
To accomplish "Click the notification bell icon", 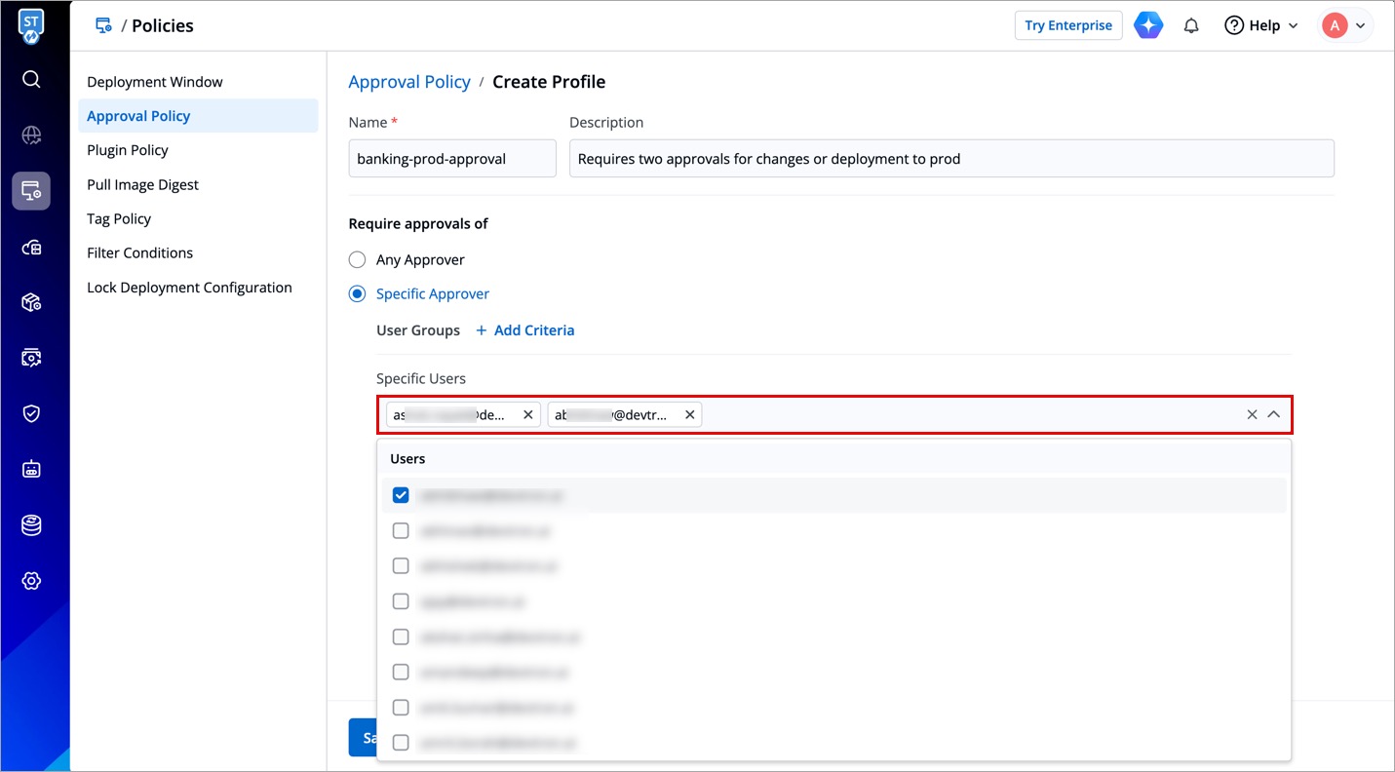I will click(1191, 26).
